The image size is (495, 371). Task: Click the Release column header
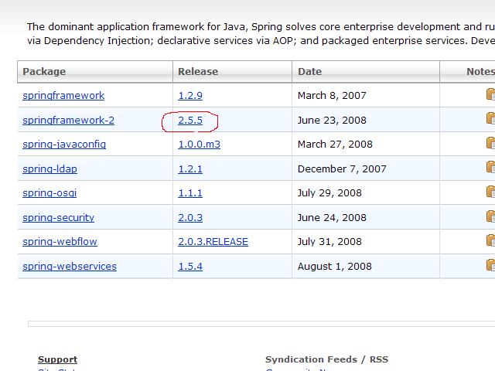tap(232, 72)
